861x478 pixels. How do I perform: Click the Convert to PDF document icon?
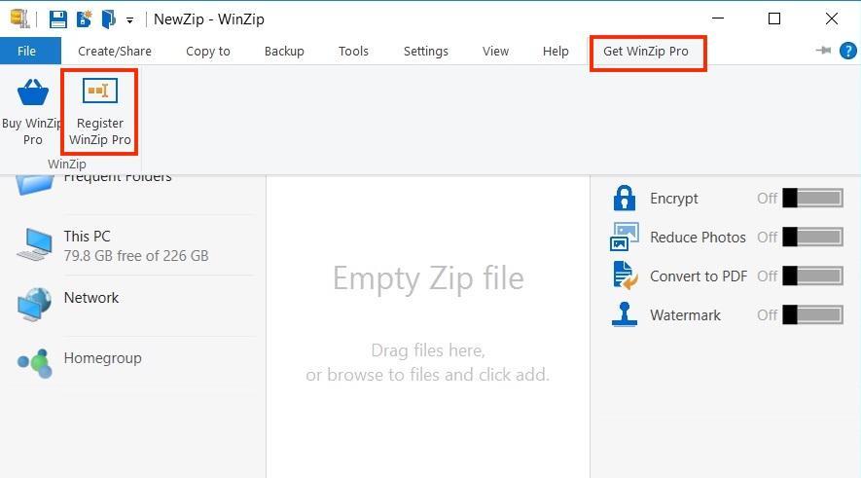(626, 276)
